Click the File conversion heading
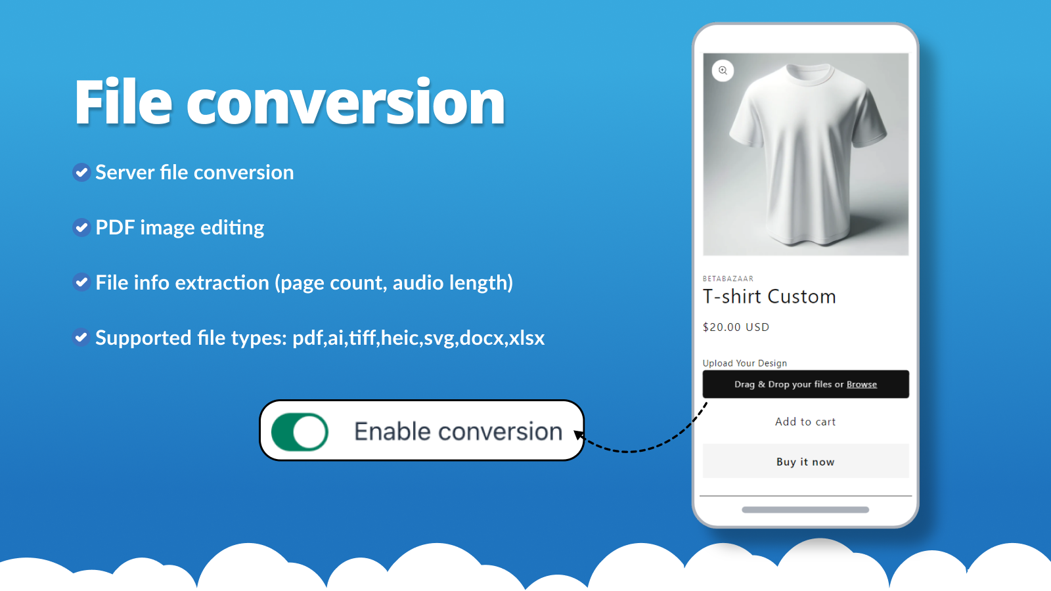Image resolution: width=1051 pixels, height=591 pixels. [x=290, y=102]
